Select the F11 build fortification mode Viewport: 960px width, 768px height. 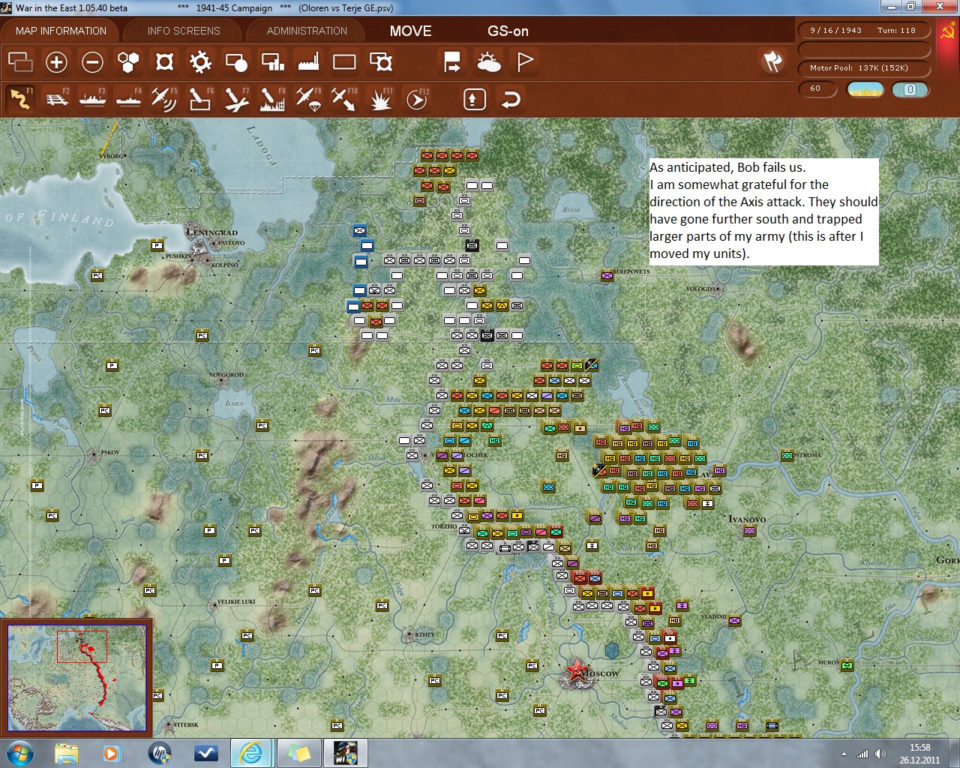click(381, 98)
